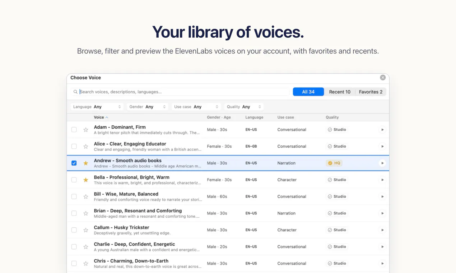This screenshot has width=456, height=273.
Task: Click 'Callum - Husky Trickster' voice name
Action: 121,227
